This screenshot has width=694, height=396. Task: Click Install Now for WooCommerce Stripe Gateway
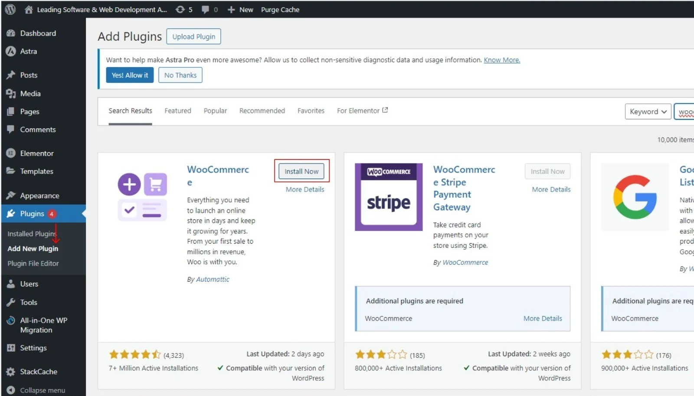(x=547, y=171)
